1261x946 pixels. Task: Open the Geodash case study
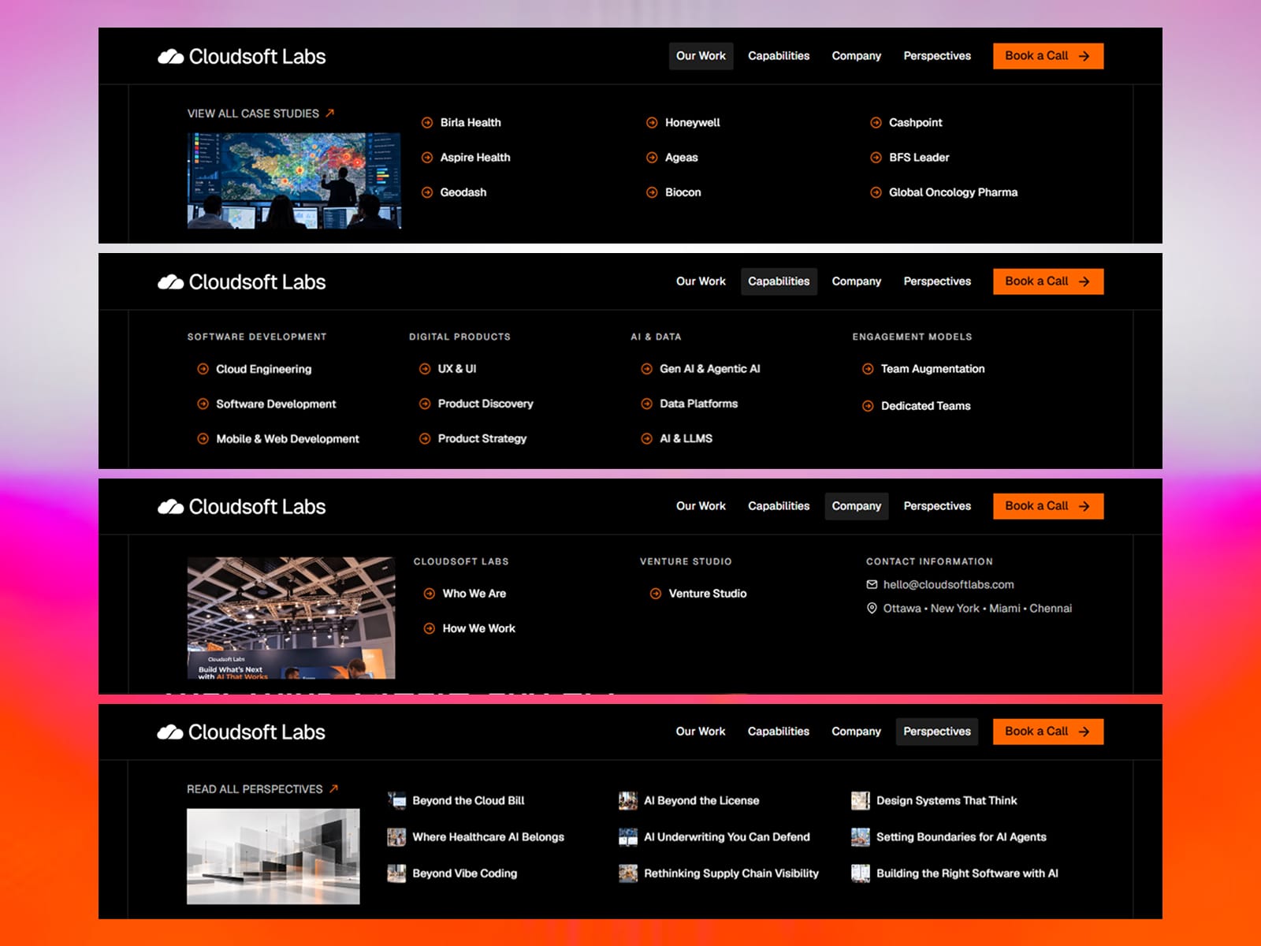(463, 192)
